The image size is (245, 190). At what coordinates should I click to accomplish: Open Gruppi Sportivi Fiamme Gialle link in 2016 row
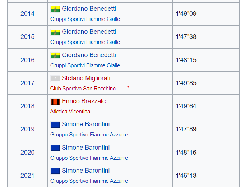(85, 65)
